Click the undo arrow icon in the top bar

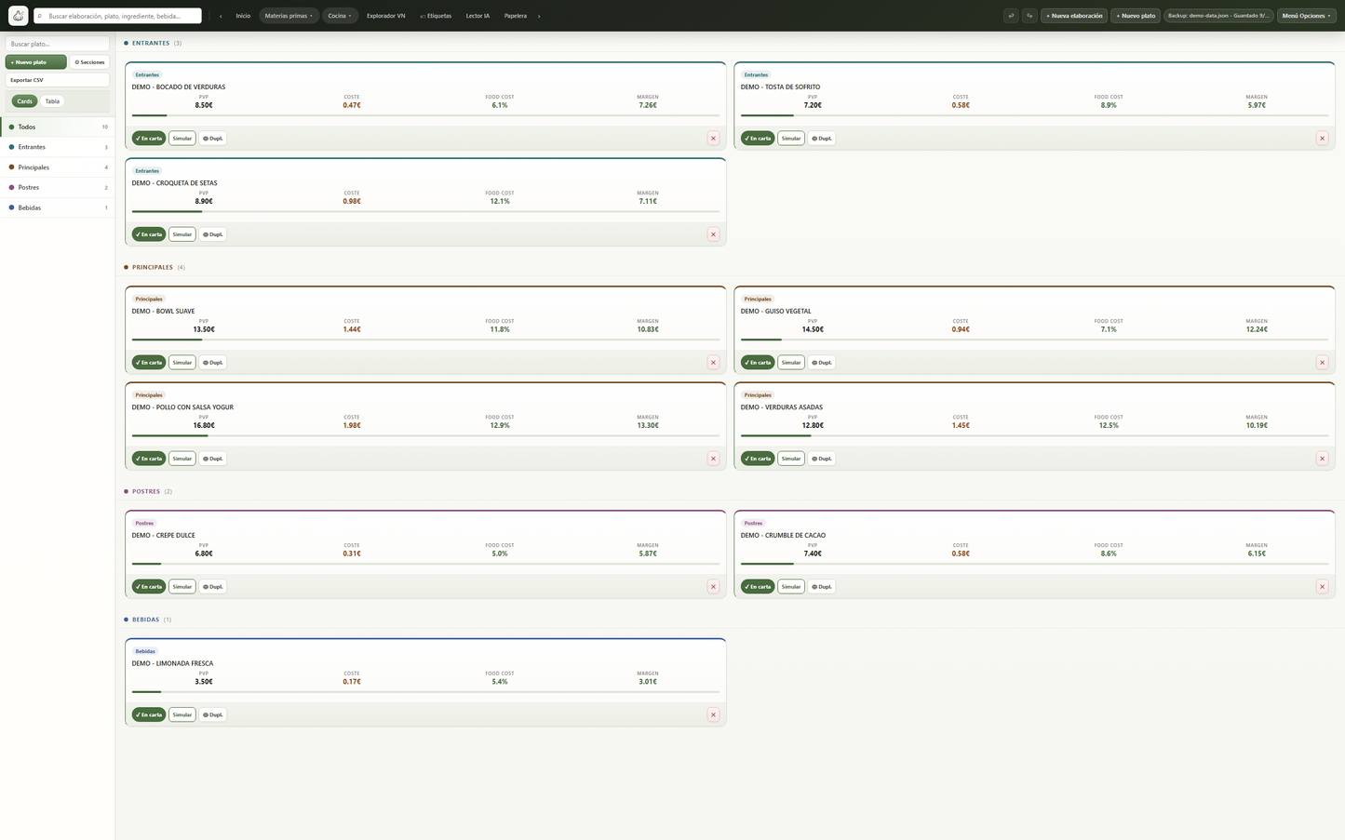point(1011,16)
